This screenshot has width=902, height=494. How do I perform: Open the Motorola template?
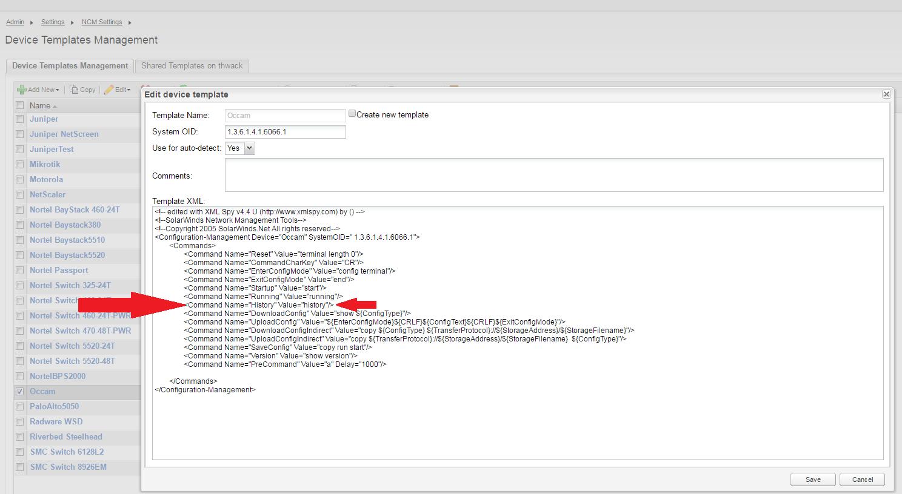pos(47,180)
